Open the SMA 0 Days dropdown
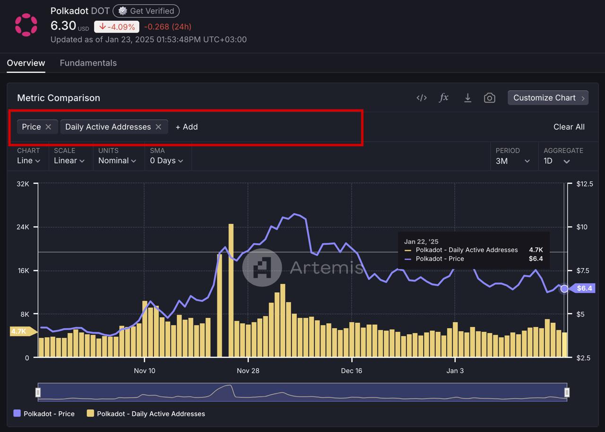This screenshot has width=605, height=432. [166, 161]
